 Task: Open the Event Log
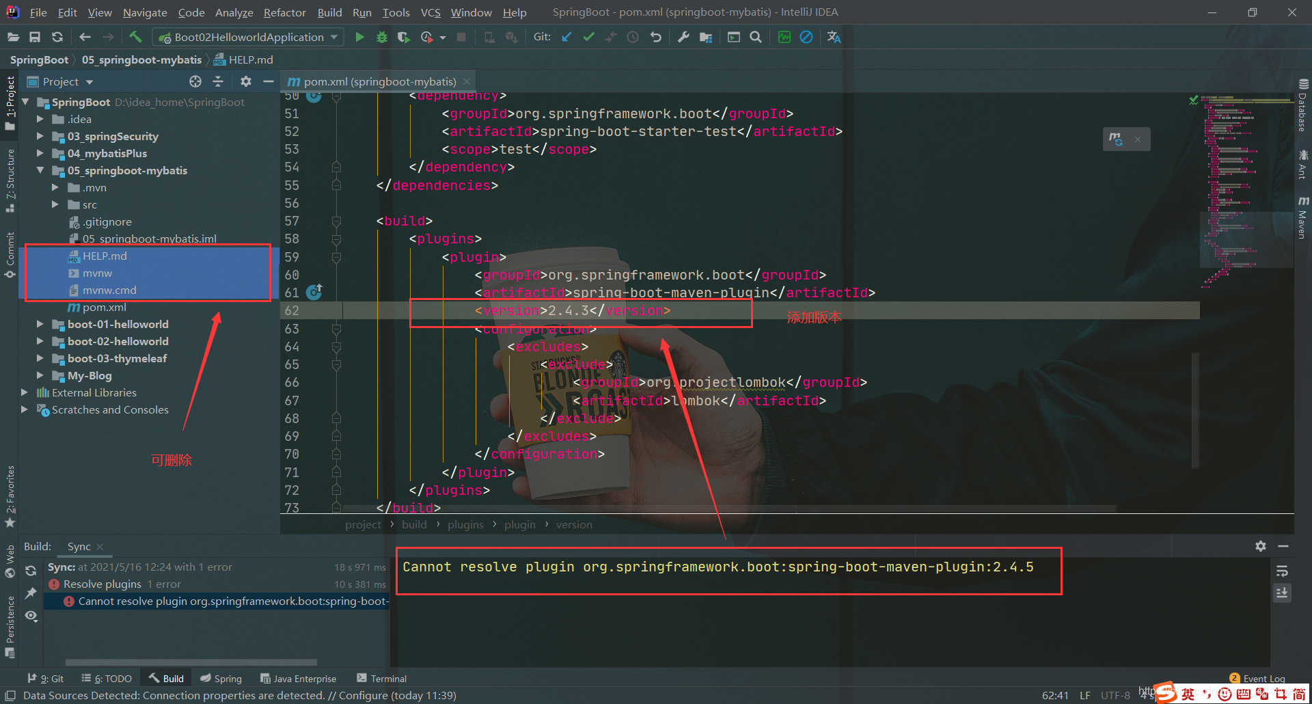[1257, 679]
